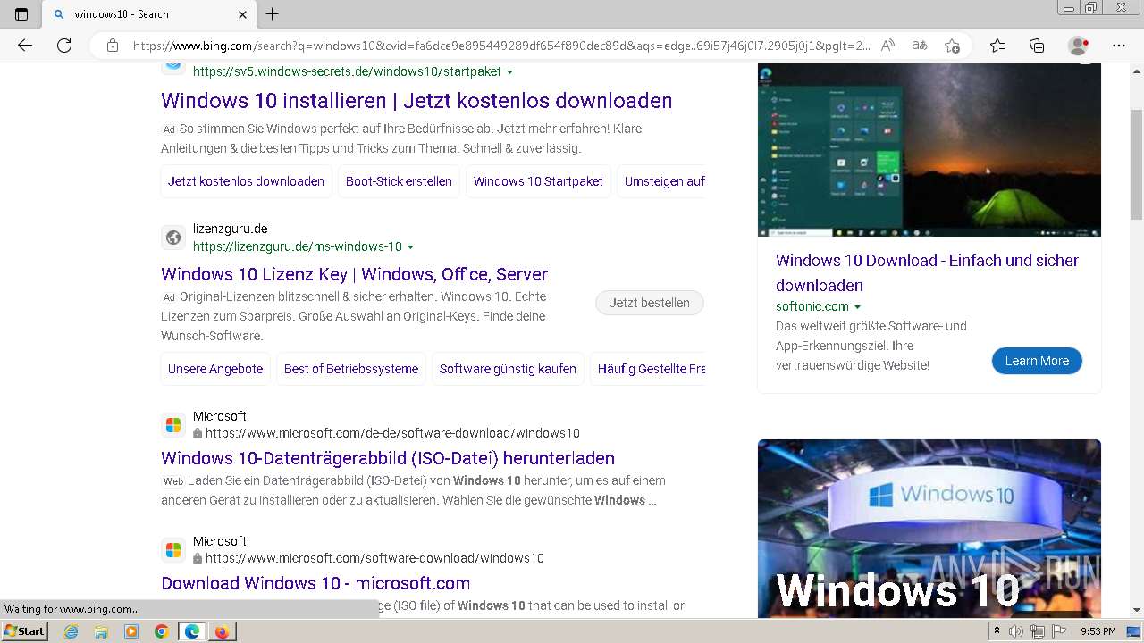This screenshot has width=1144, height=643.
Task: Open the network tray icon
Action: tap(1038, 631)
